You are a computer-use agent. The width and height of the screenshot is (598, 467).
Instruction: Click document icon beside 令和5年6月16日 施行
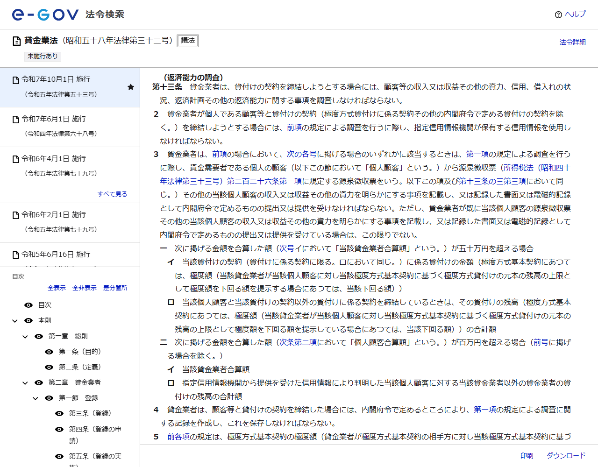(16, 255)
